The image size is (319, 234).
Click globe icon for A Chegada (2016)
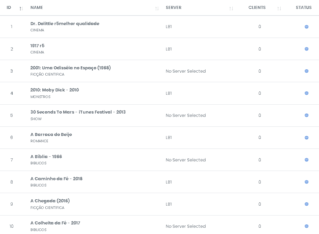(x=306, y=204)
